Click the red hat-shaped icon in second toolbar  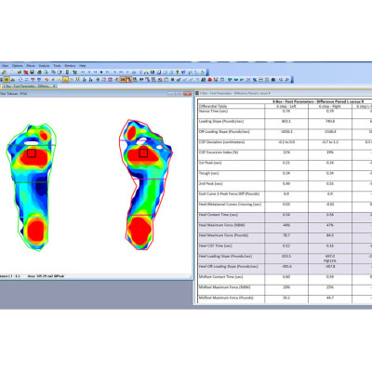[209, 80]
